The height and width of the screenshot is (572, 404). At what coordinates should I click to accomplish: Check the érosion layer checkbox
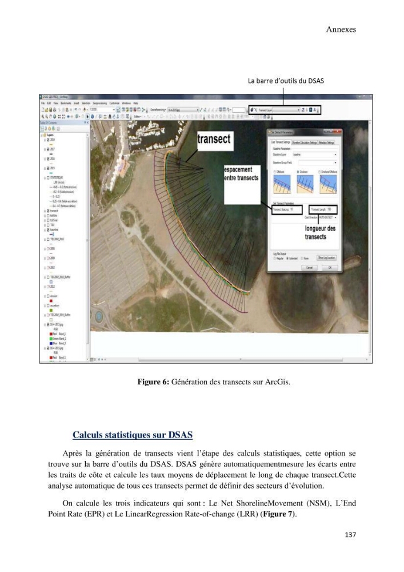point(48,296)
